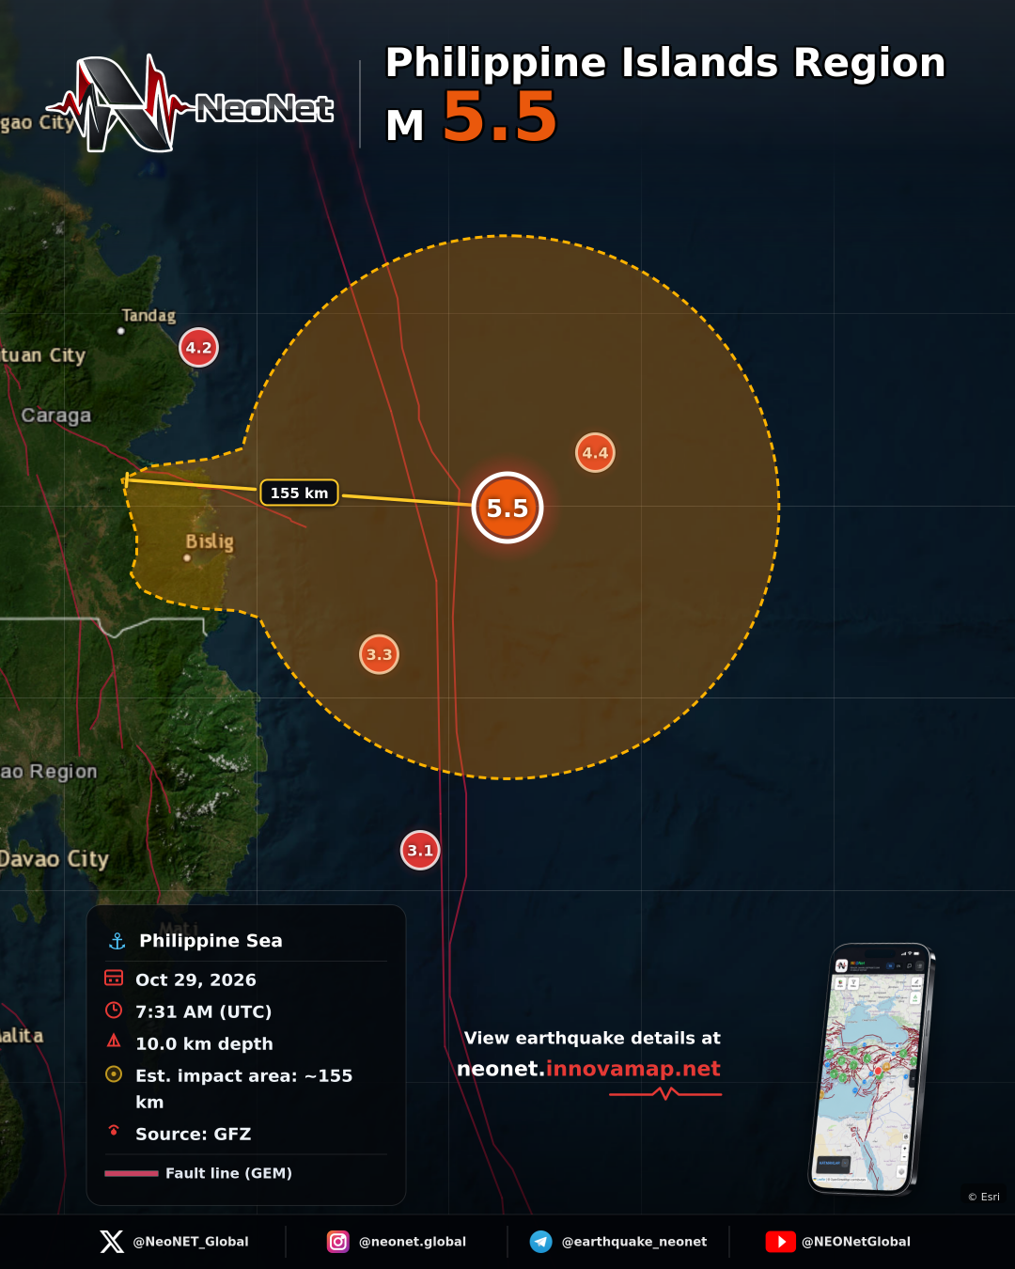The image size is (1015, 1269).
Task: Click the 'Philippine Islands Region' title
Action: (x=665, y=63)
